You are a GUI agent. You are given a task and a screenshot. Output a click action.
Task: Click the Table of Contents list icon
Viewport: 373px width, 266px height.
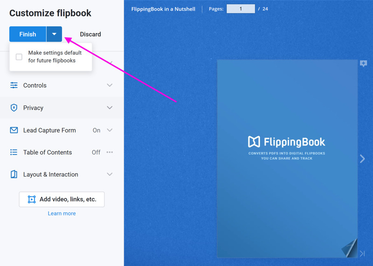14,152
